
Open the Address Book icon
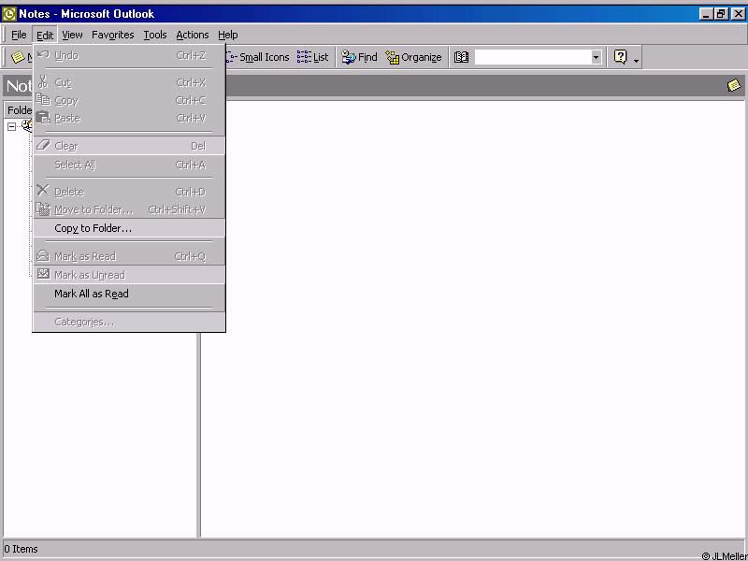(x=461, y=57)
